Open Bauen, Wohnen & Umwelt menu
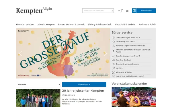The image size is (172, 107). point(71,25)
